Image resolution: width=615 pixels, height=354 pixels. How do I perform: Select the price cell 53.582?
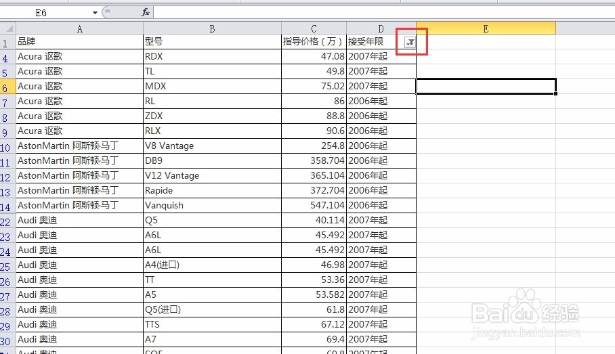(314, 295)
